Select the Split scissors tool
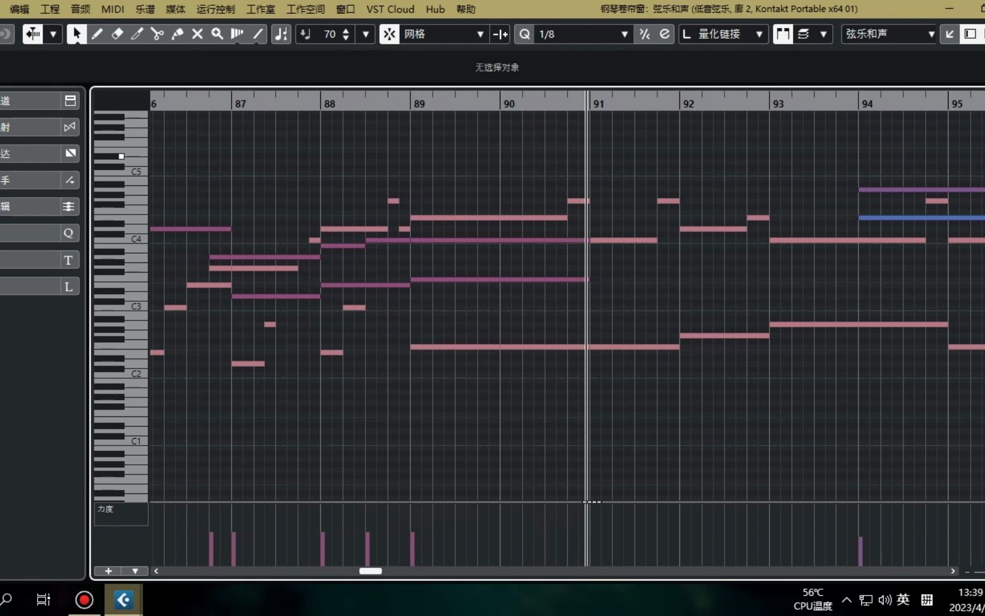Viewport: 985px width, 616px height. coord(157,34)
